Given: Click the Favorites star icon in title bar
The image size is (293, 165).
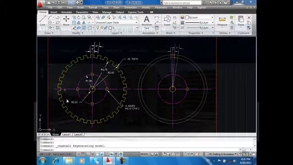Looking at the screenshot, I should click(221, 3).
